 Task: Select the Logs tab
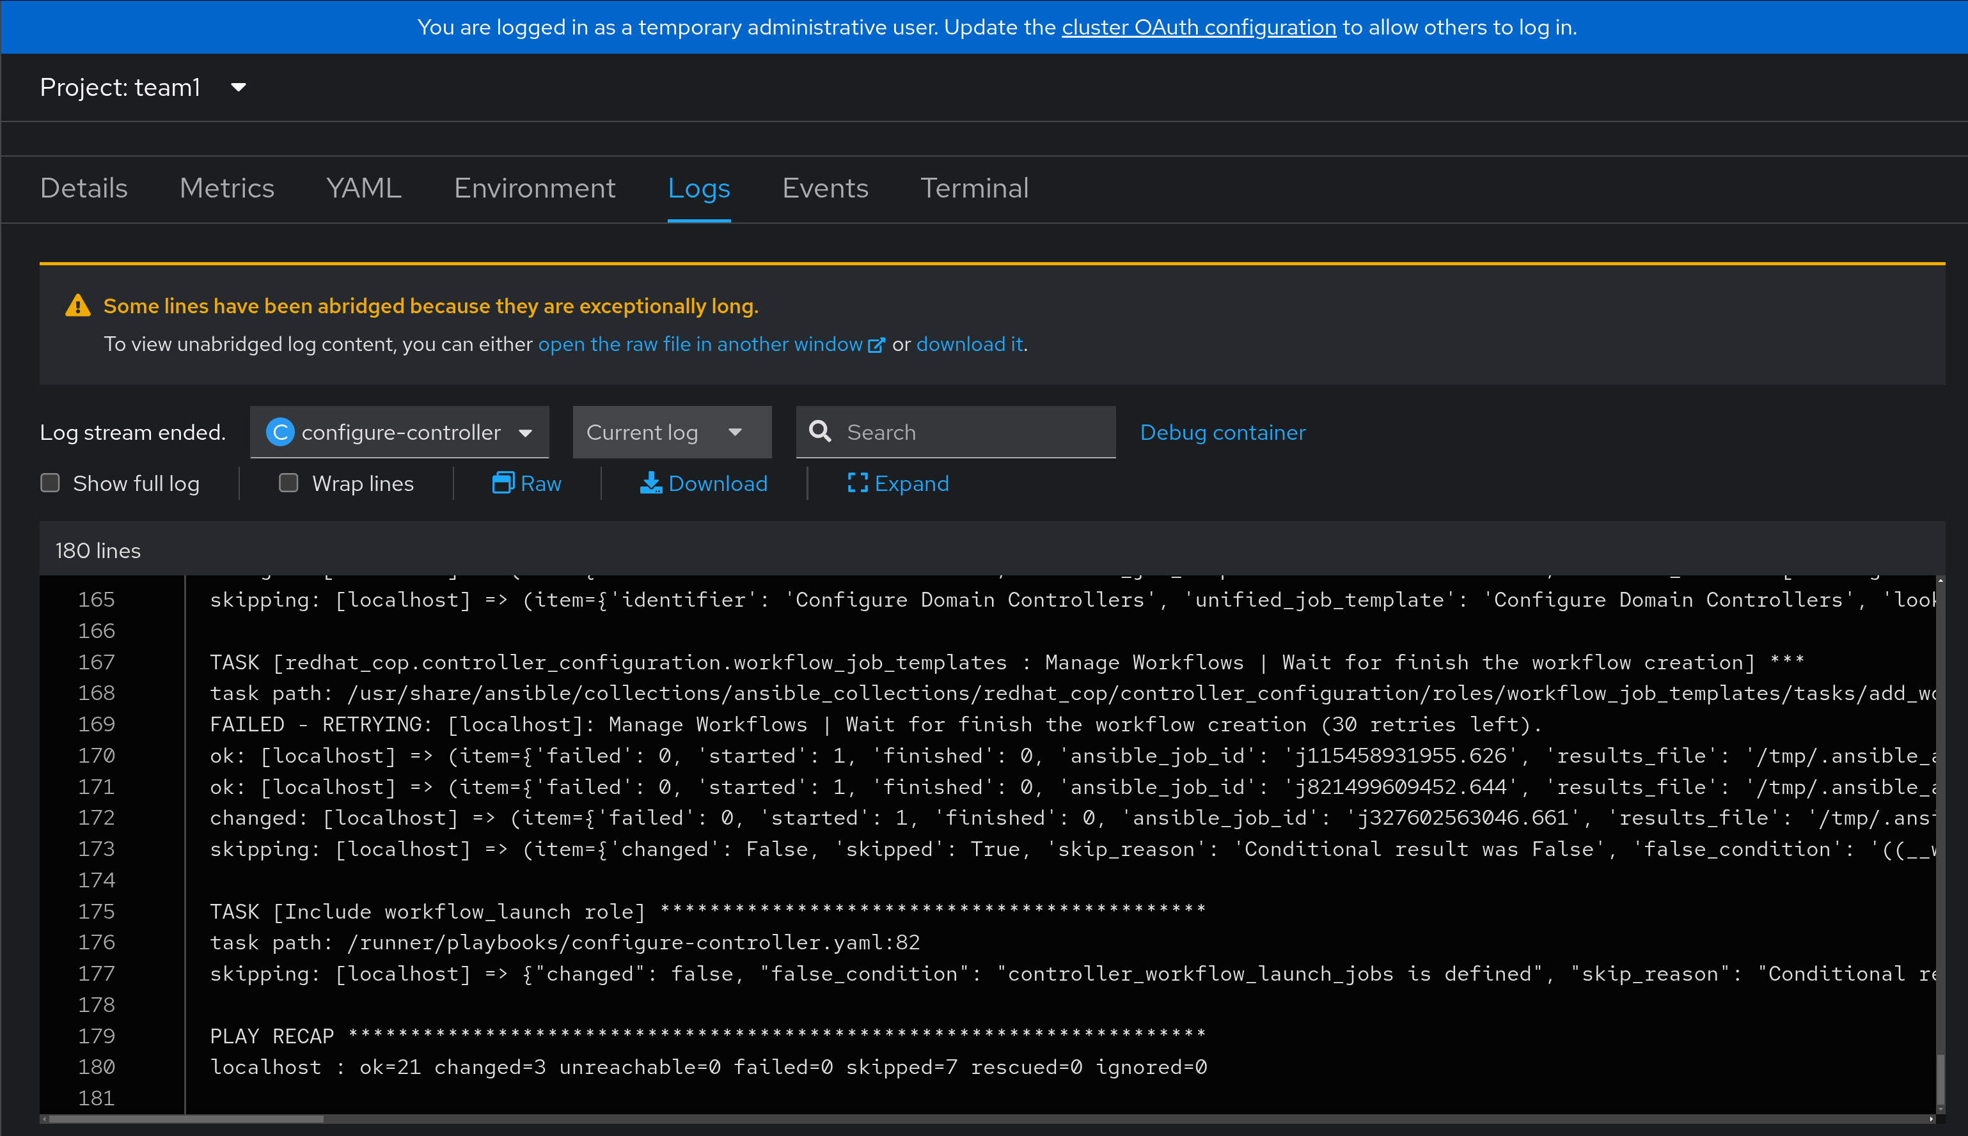(x=699, y=188)
